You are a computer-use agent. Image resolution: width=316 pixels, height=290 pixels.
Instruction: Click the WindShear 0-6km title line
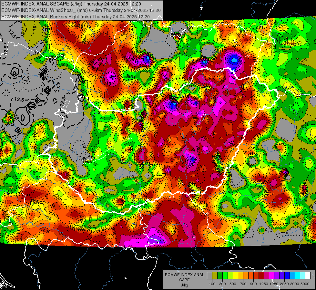pyautogui.click(x=81, y=10)
